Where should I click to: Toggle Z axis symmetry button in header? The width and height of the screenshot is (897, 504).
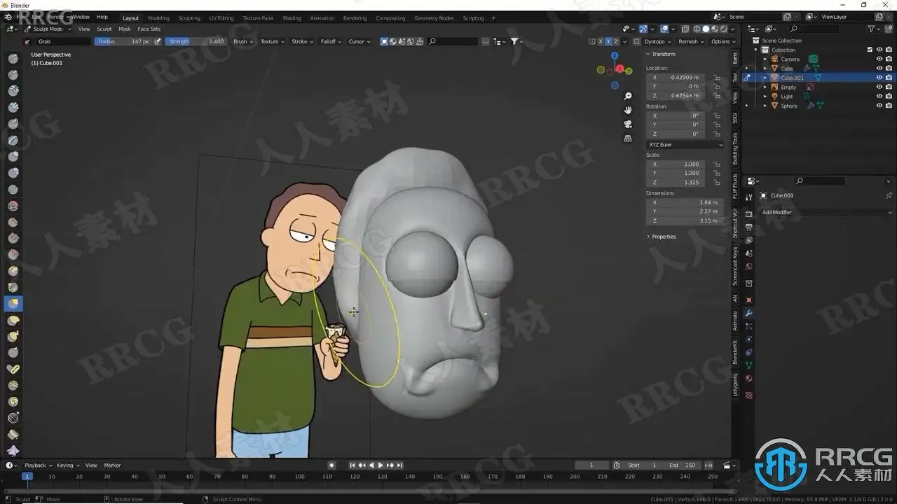pos(616,41)
